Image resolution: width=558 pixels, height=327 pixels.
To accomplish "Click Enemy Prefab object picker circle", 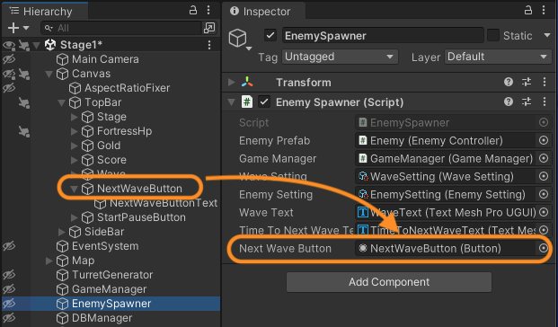I will (x=544, y=140).
